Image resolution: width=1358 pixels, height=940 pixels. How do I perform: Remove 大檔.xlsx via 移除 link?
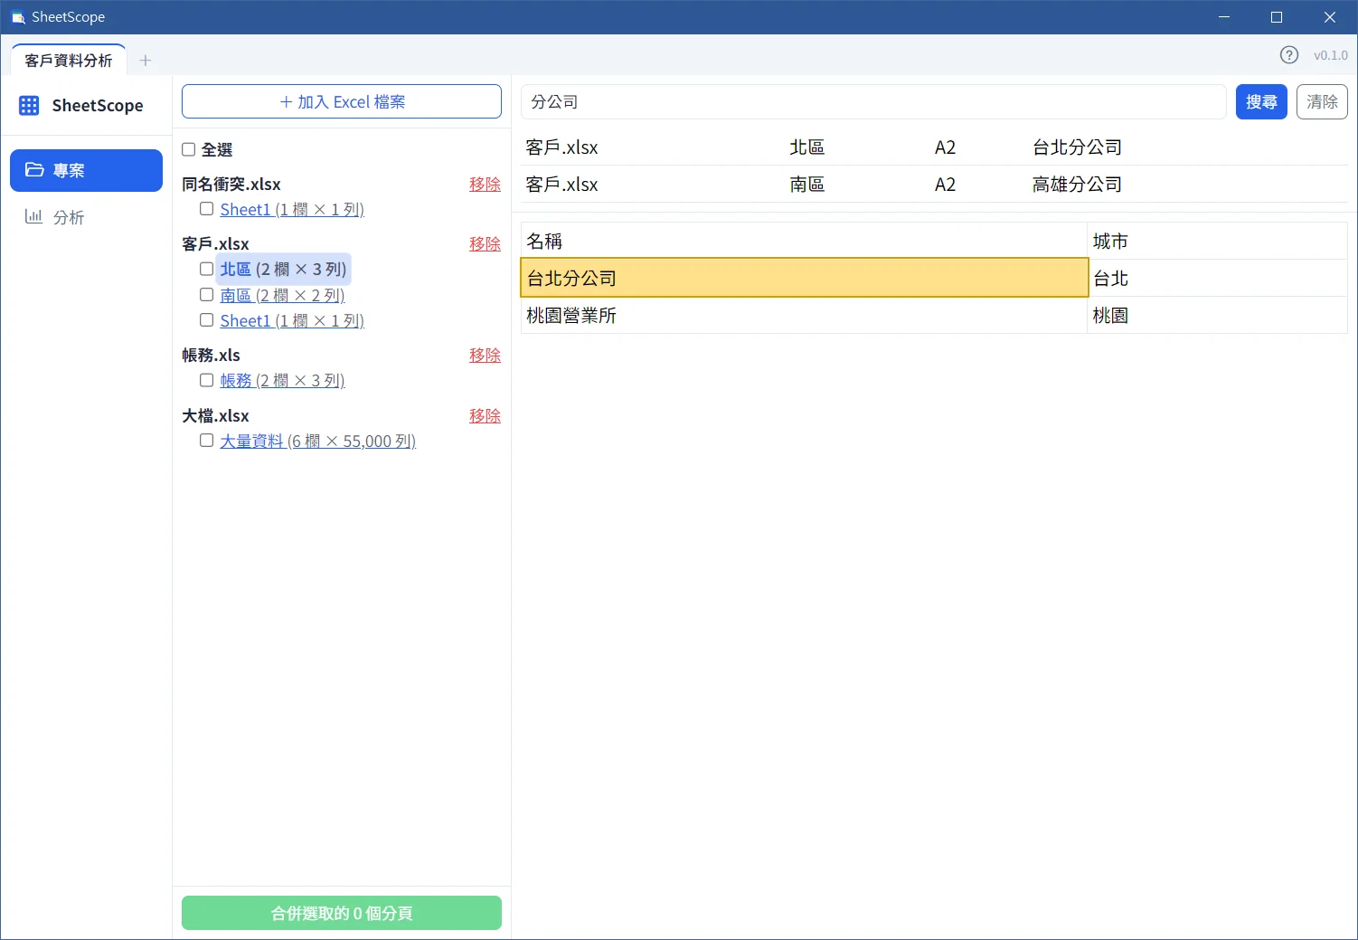pyautogui.click(x=485, y=415)
